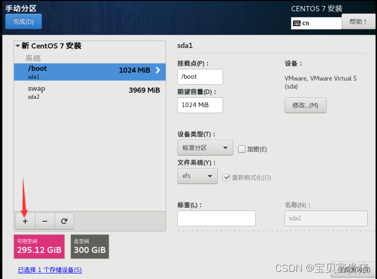Click the 可用空间 295.12 GiB box

tap(39, 246)
